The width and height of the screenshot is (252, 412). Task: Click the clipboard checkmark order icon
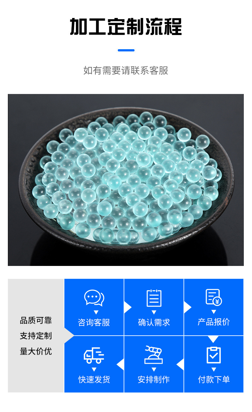click(x=214, y=355)
